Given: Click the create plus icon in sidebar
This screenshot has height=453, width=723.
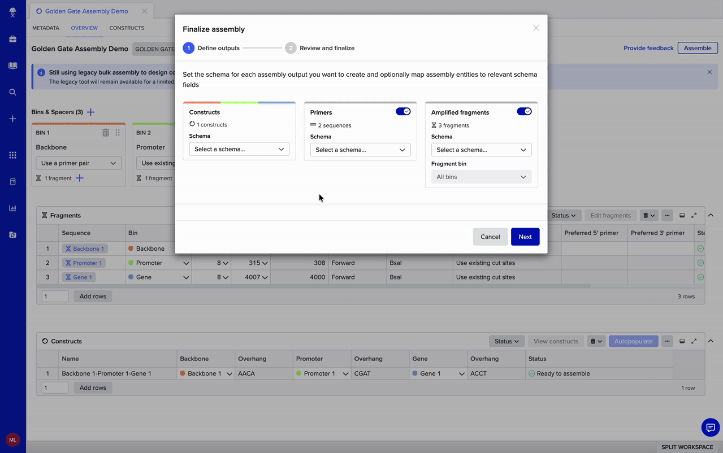Looking at the screenshot, I should 12,119.
